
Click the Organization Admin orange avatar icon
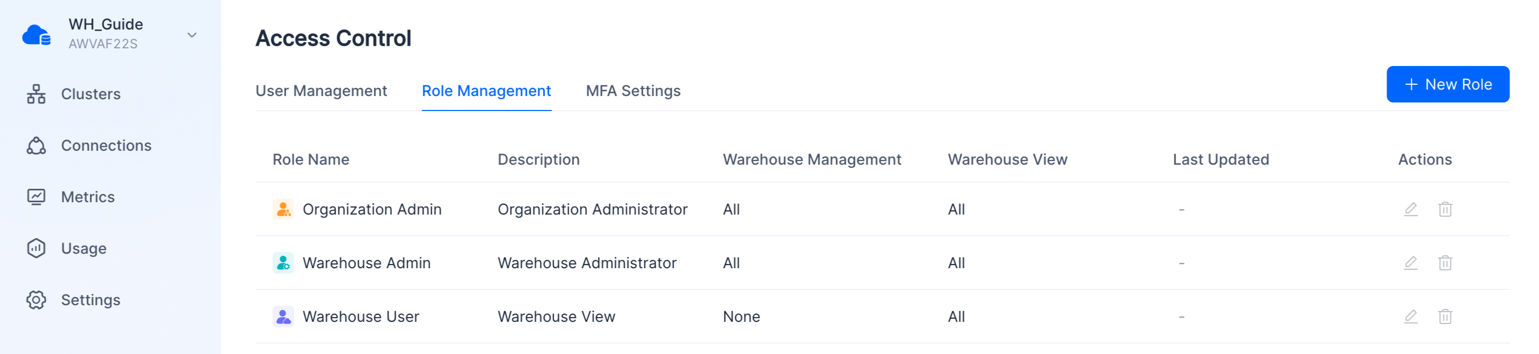point(283,210)
